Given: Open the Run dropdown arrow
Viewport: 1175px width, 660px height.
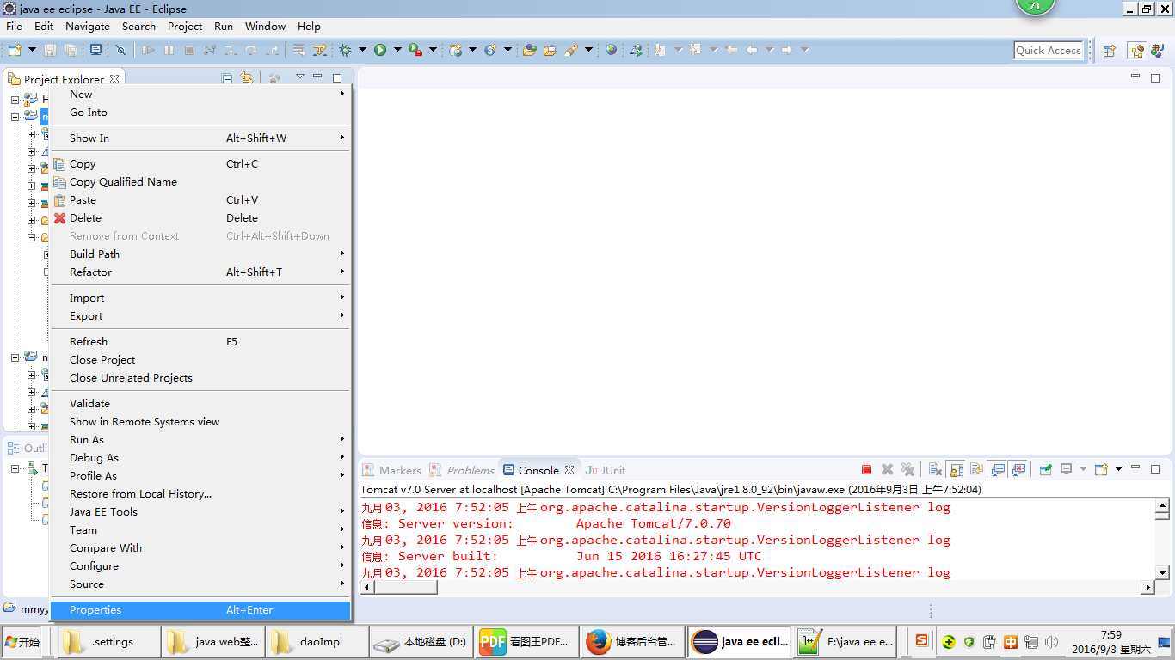Looking at the screenshot, I should [x=397, y=51].
